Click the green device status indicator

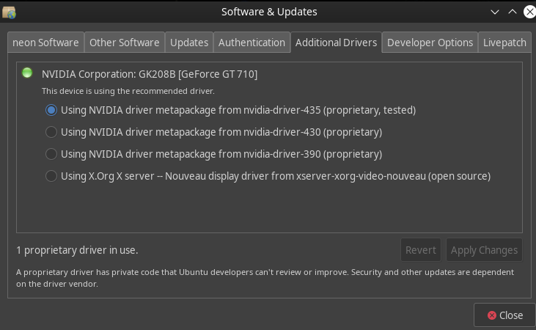click(27, 73)
